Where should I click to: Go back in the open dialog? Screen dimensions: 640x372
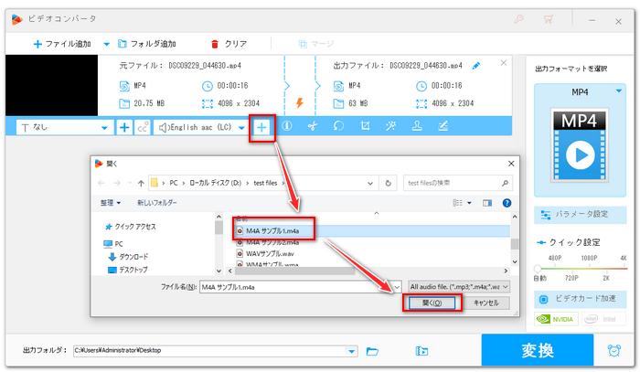(x=101, y=183)
